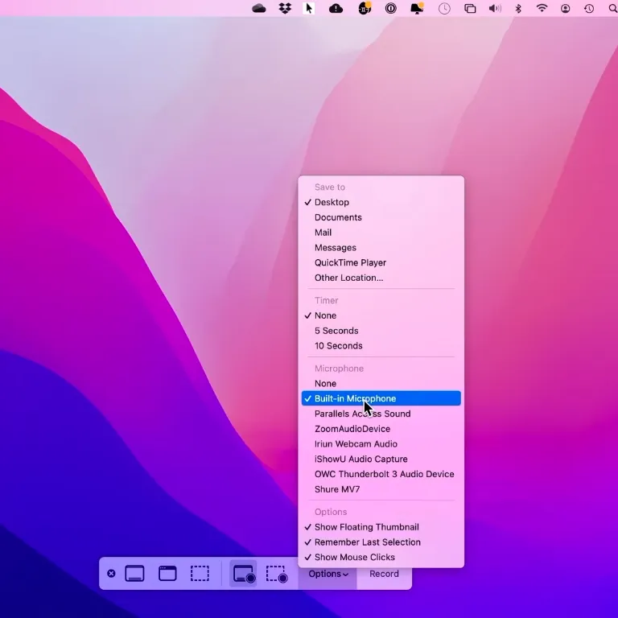The height and width of the screenshot is (618, 618).
Task: Click the cursor arrow menu bar icon
Action: tap(309, 8)
